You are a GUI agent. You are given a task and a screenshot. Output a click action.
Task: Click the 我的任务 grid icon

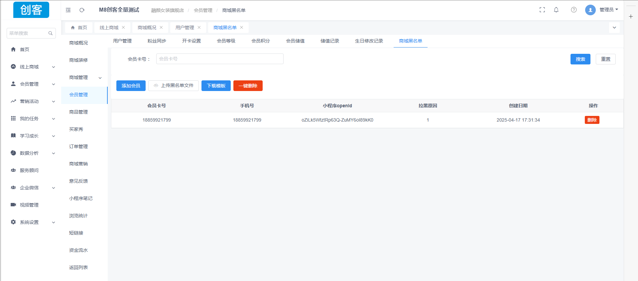(x=13, y=118)
